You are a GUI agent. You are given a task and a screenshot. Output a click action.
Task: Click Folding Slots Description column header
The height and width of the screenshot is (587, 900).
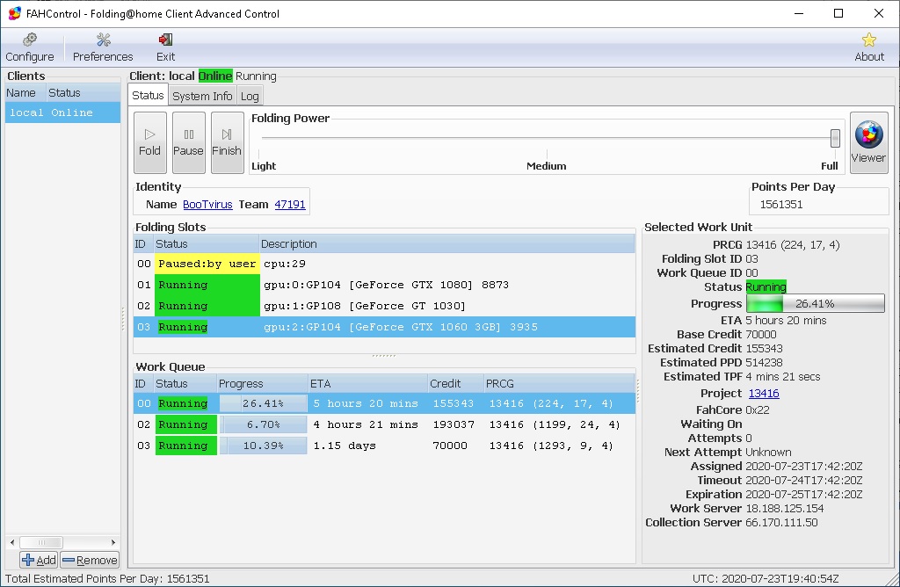coord(446,244)
